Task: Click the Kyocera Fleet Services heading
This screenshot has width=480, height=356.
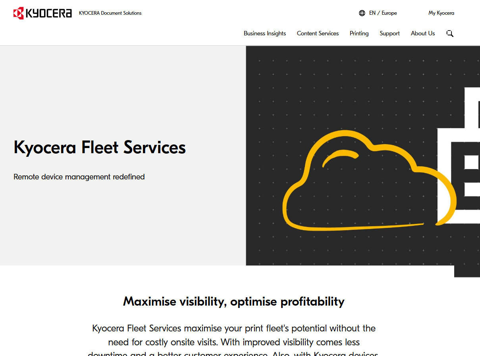Action: click(100, 147)
